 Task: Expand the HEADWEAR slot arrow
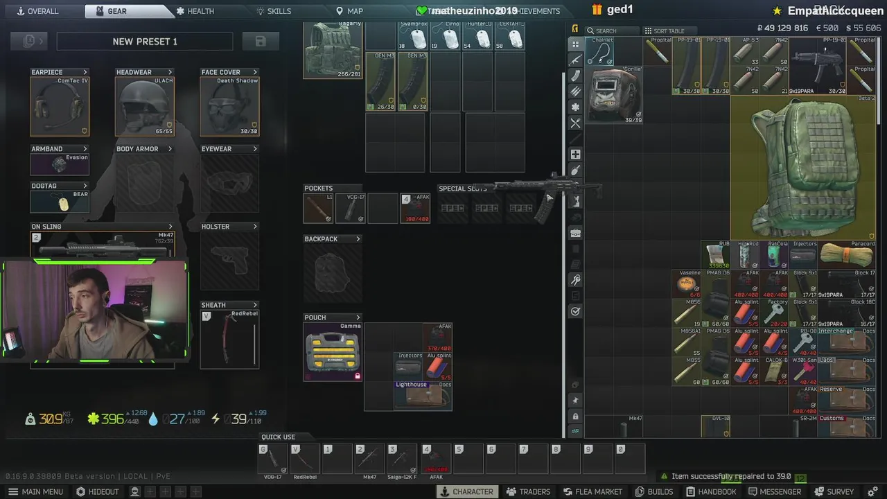(170, 72)
